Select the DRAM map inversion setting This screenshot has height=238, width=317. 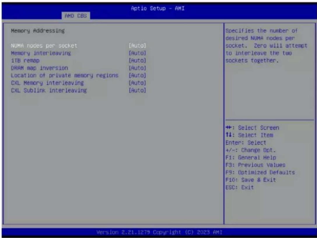pos(39,68)
